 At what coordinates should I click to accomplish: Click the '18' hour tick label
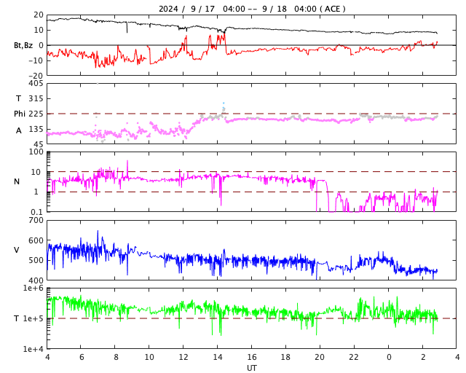pos(285,357)
